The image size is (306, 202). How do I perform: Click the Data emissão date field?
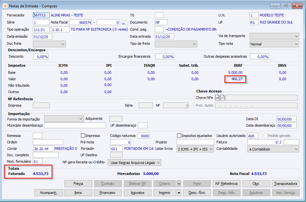tap(42, 36)
